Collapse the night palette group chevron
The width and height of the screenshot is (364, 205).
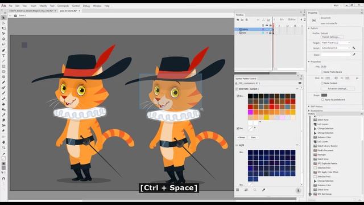click(x=297, y=145)
